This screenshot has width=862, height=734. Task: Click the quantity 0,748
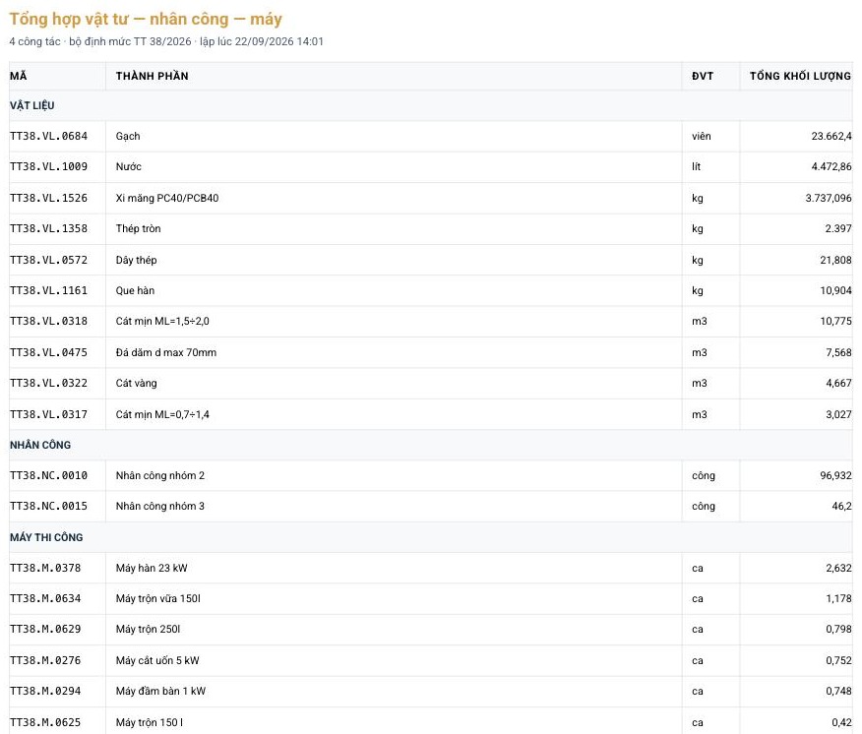click(x=838, y=691)
